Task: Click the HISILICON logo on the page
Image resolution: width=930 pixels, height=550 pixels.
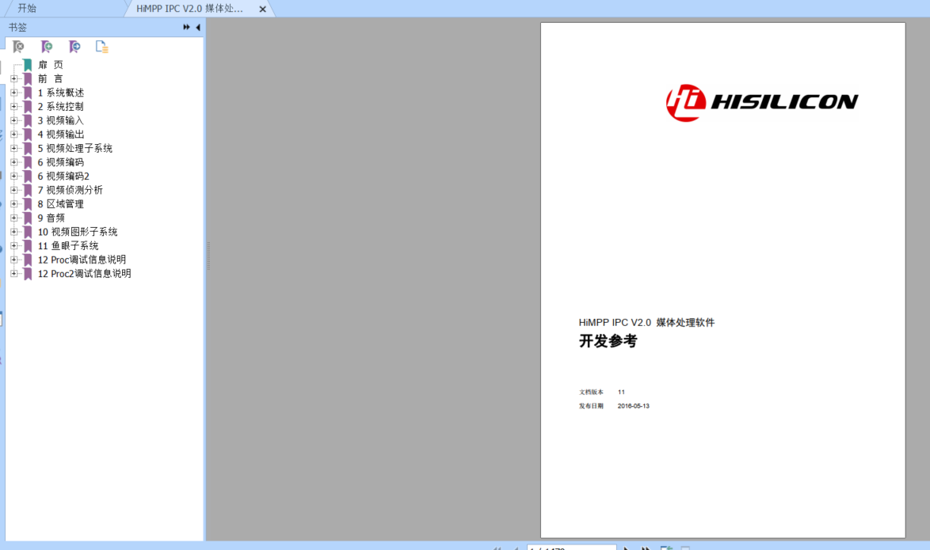Action: coord(762,103)
